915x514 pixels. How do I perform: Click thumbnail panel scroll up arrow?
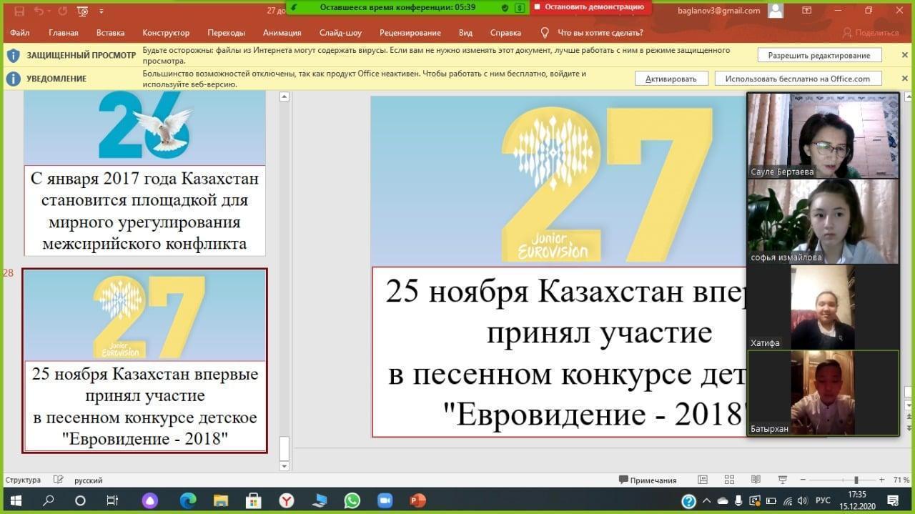[x=284, y=97]
